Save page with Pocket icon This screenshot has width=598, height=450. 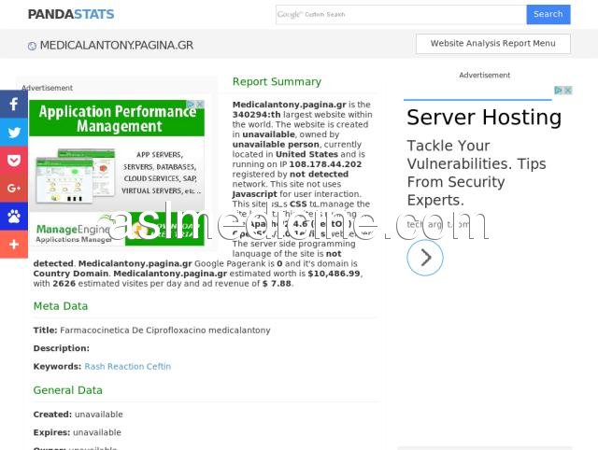[x=14, y=160]
